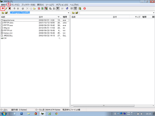Click the Disconnect icon in toolbar
The image size is (155, 116).
[10, 8]
